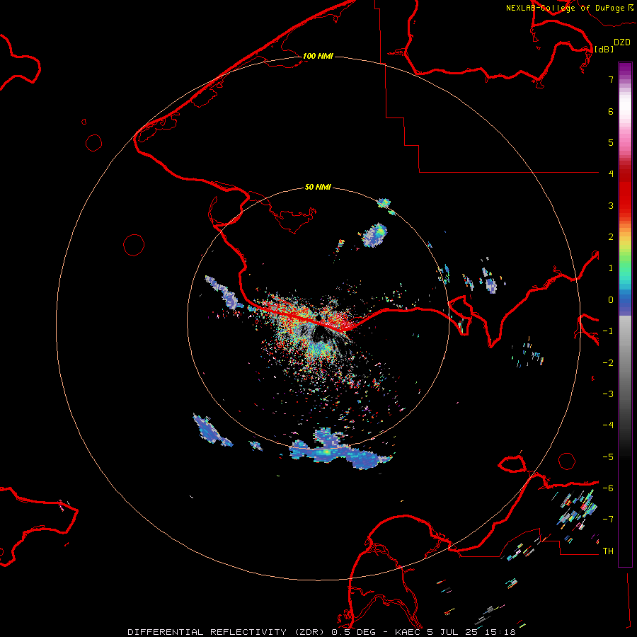Click the 3 tick label on scale

tap(611, 205)
